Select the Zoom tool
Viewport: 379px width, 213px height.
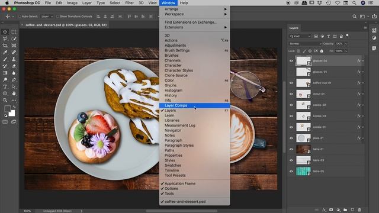(5, 100)
